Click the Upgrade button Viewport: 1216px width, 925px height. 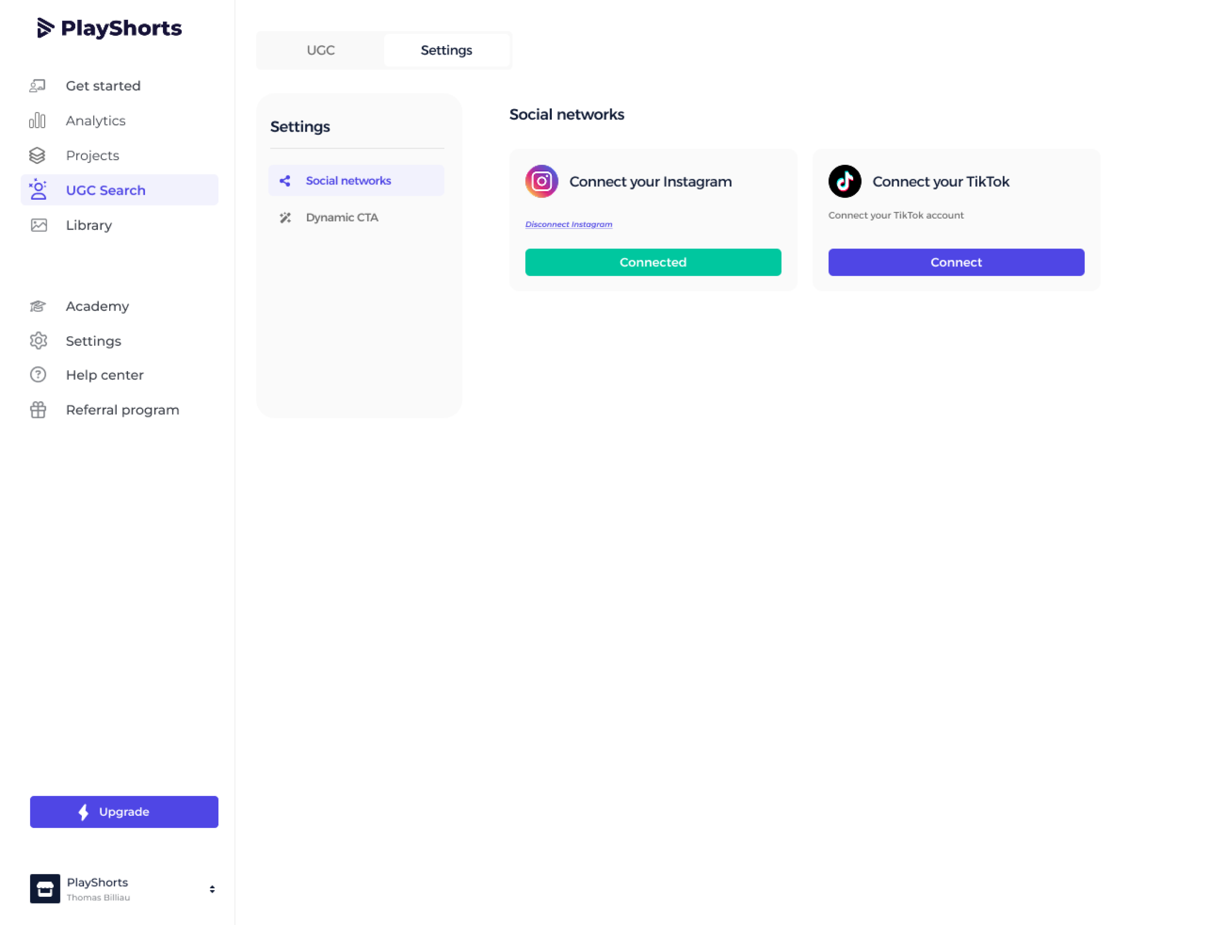click(124, 812)
